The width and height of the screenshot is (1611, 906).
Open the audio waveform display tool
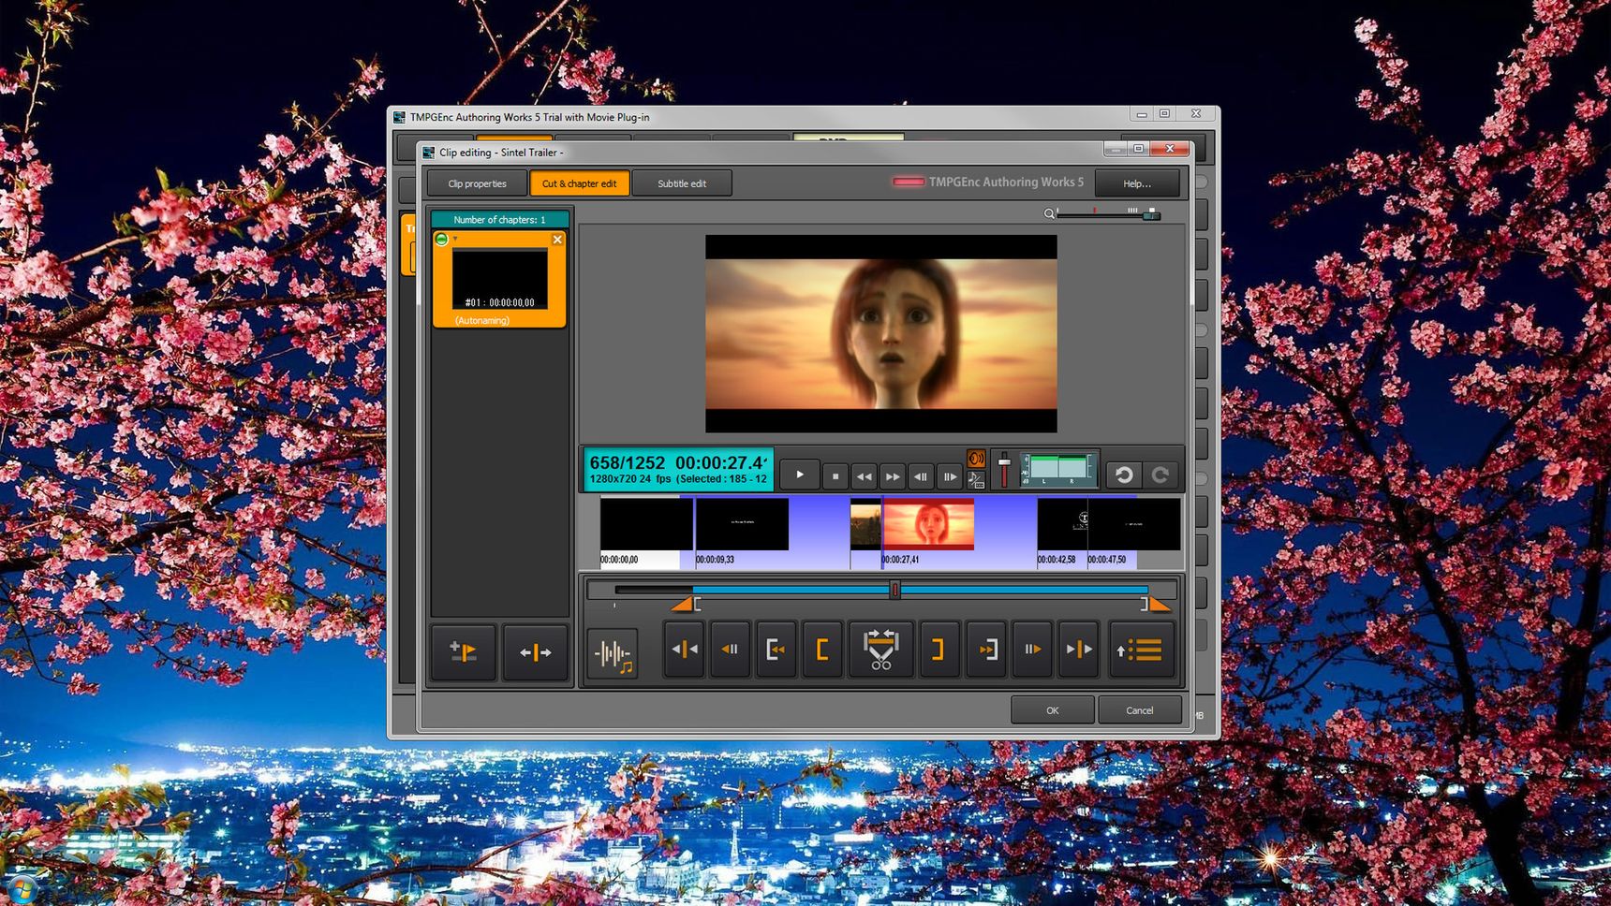(x=613, y=652)
